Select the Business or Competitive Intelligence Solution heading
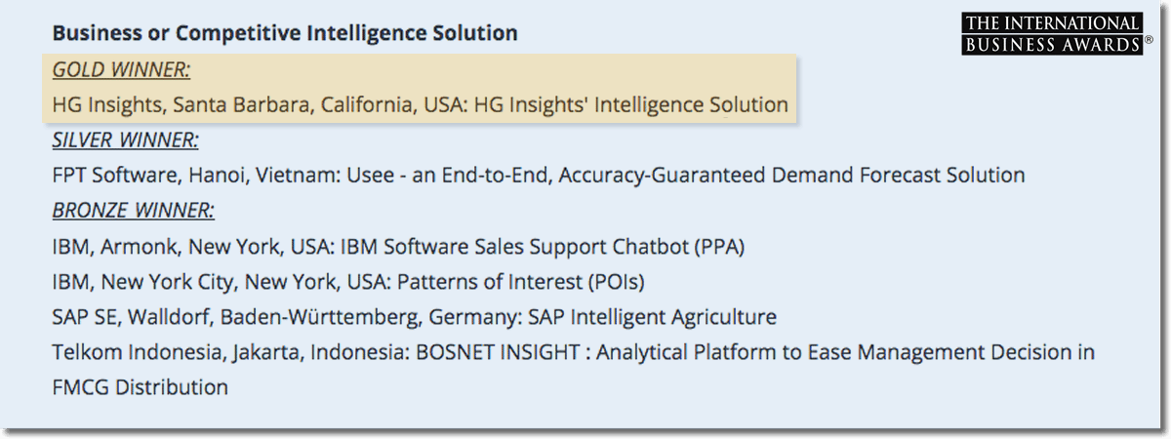1171x439 pixels. click(284, 33)
